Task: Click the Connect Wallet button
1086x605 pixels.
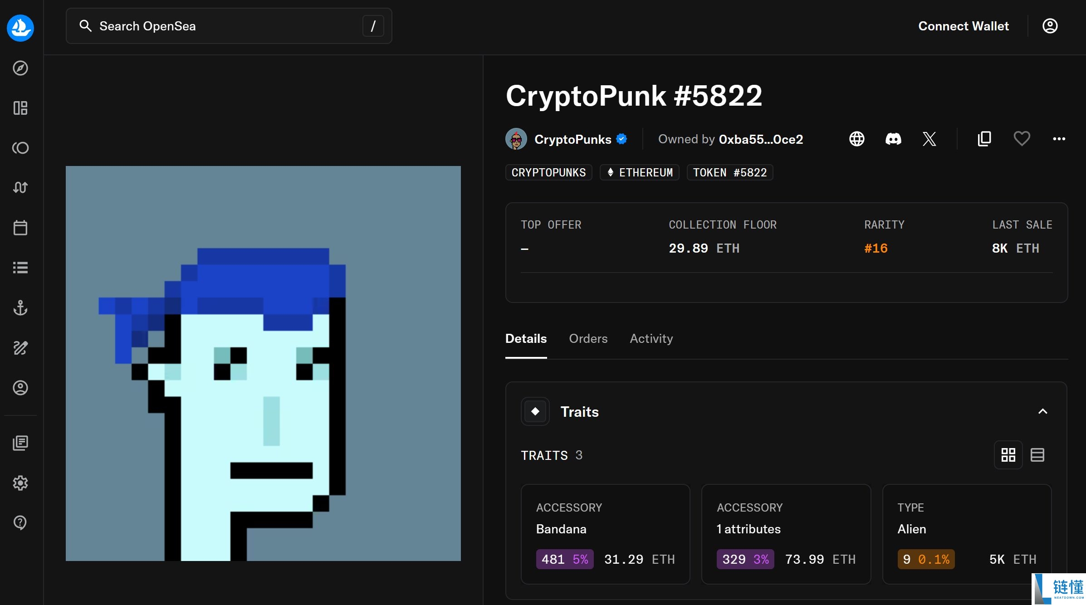Action: point(964,26)
